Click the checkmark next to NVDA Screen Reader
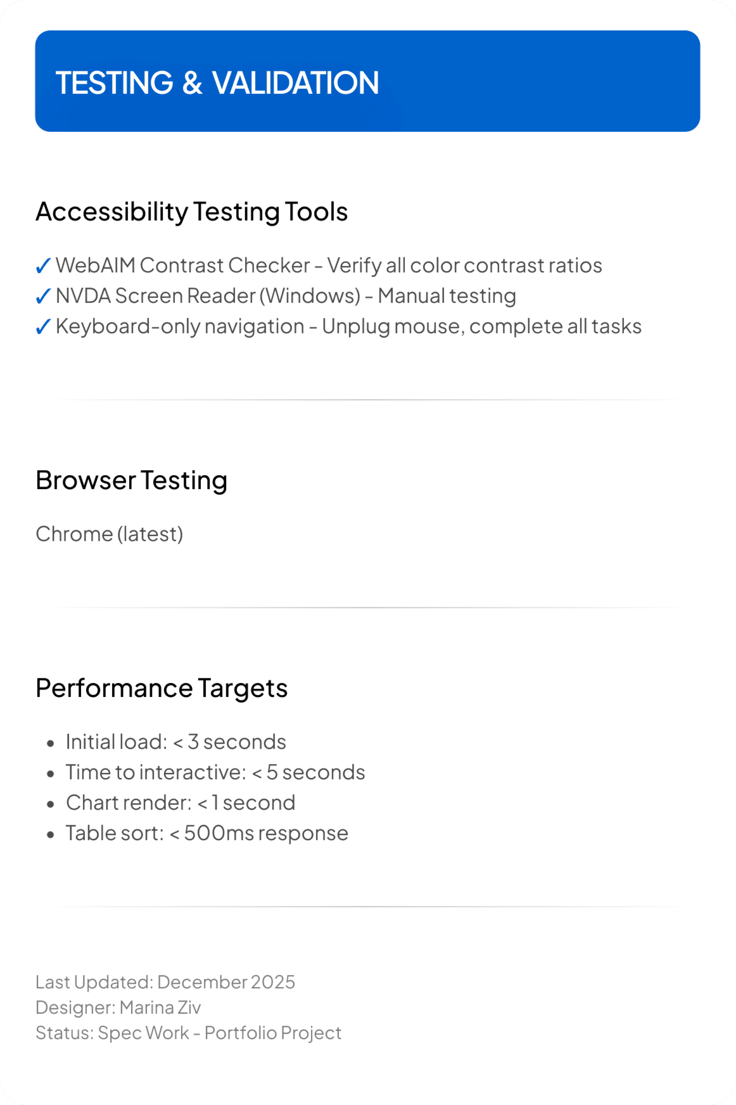 43,296
